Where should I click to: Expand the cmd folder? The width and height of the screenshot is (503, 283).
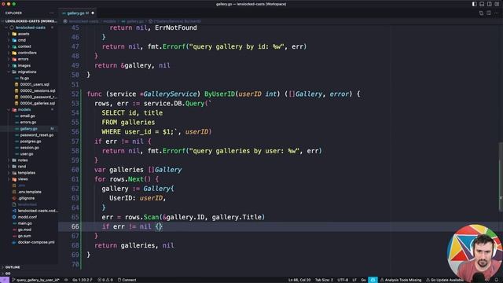click(22, 40)
